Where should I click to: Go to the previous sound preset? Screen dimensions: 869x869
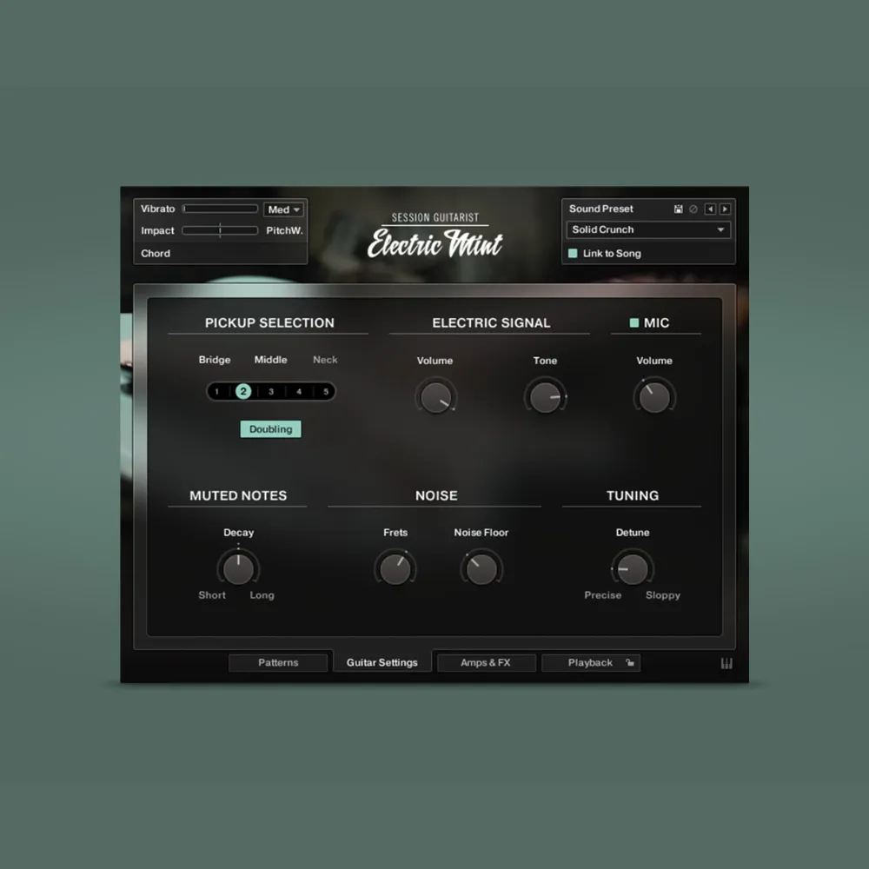tap(710, 209)
